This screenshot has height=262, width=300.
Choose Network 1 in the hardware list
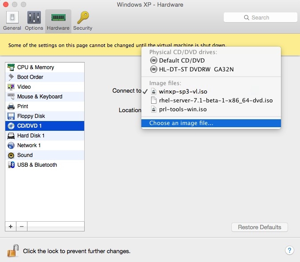click(x=29, y=145)
